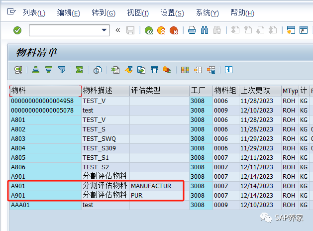Click the 物料描述 column header
Image resolution: width=313 pixels, height=231 pixels.
(105, 91)
